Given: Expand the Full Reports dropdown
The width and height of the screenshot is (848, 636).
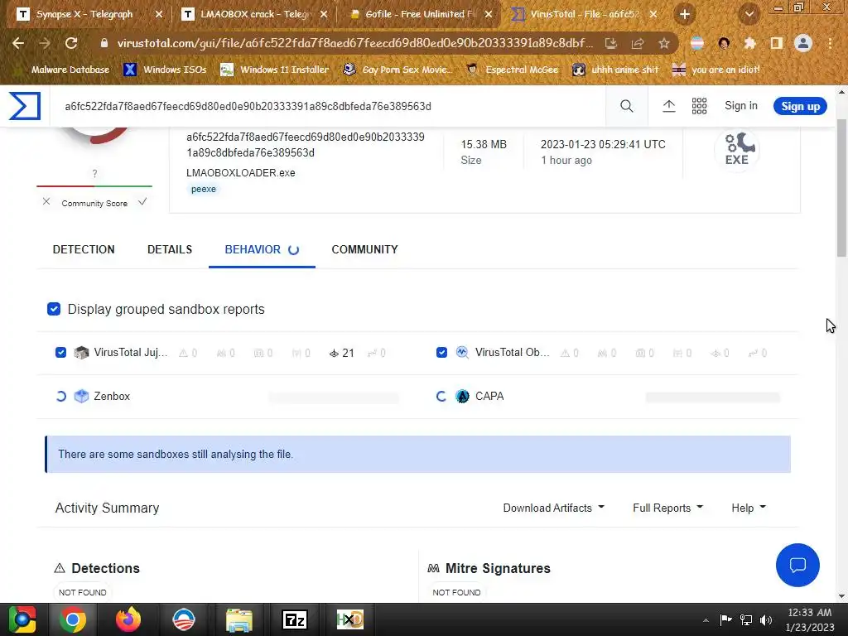Looking at the screenshot, I should pos(667,508).
